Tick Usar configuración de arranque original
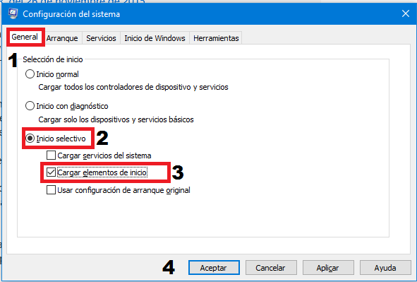 pyautogui.click(x=51, y=190)
